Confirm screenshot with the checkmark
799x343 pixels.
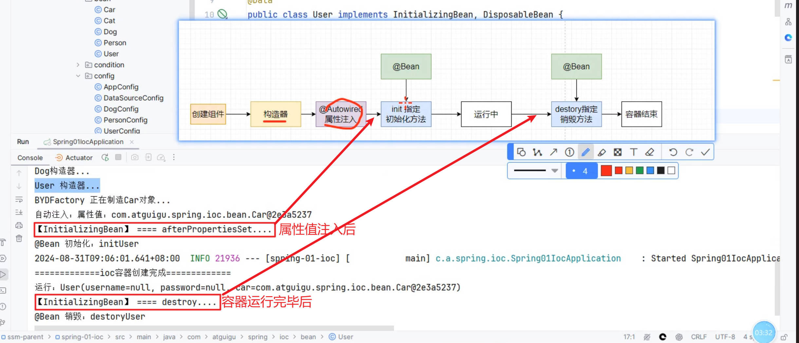705,152
